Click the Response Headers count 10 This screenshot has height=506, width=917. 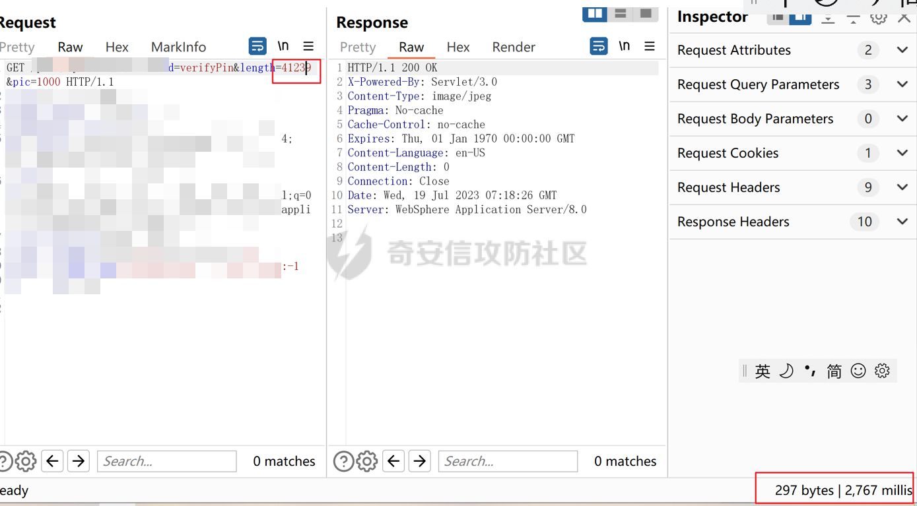[x=865, y=222]
